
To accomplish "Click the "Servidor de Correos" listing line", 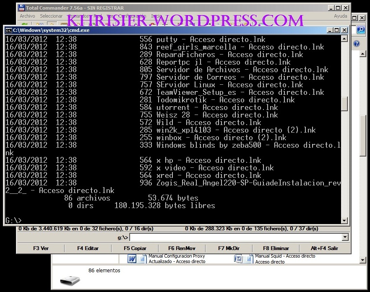I will pyautogui.click(x=165, y=77).
